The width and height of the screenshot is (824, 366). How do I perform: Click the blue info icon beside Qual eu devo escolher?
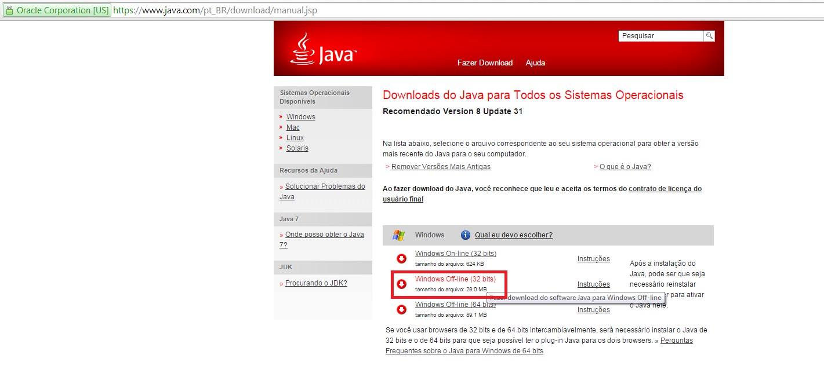click(x=465, y=235)
